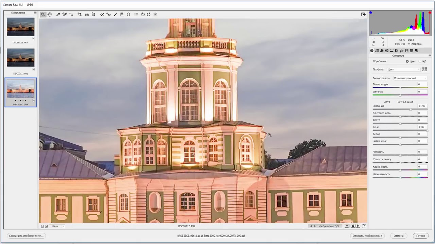
Task: Click the По умолчанию link
Action: 405,102
